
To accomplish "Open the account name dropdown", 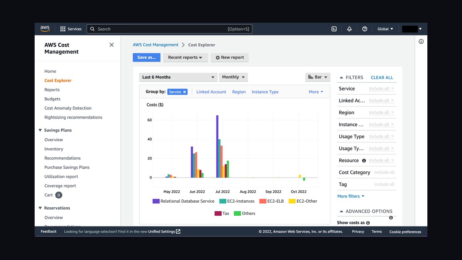I will coord(412,29).
